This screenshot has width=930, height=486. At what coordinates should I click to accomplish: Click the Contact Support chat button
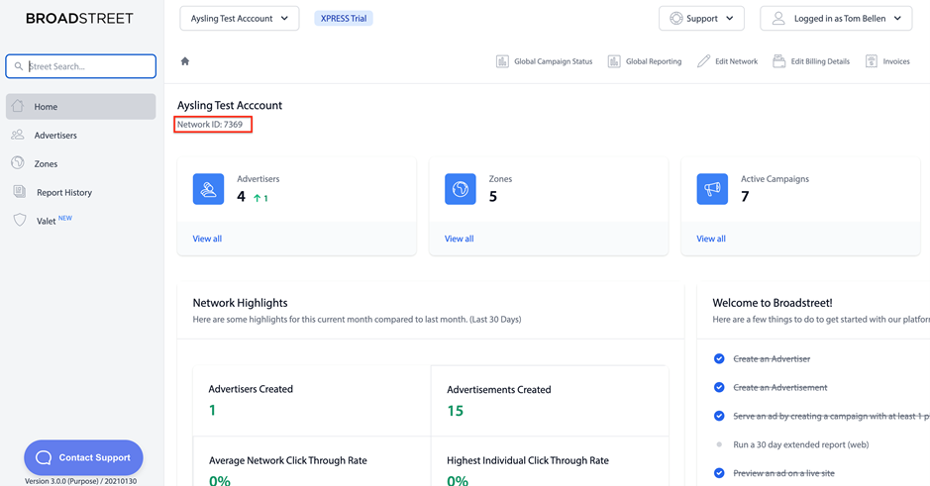click(83, 457)
